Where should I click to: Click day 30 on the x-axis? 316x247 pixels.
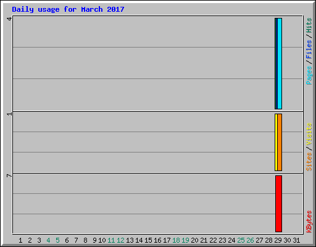pyautogui.click(x=287, y=240)
